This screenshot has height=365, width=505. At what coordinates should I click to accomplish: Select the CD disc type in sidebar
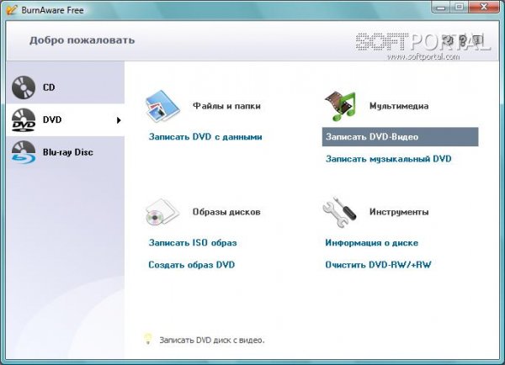[65, 87]
